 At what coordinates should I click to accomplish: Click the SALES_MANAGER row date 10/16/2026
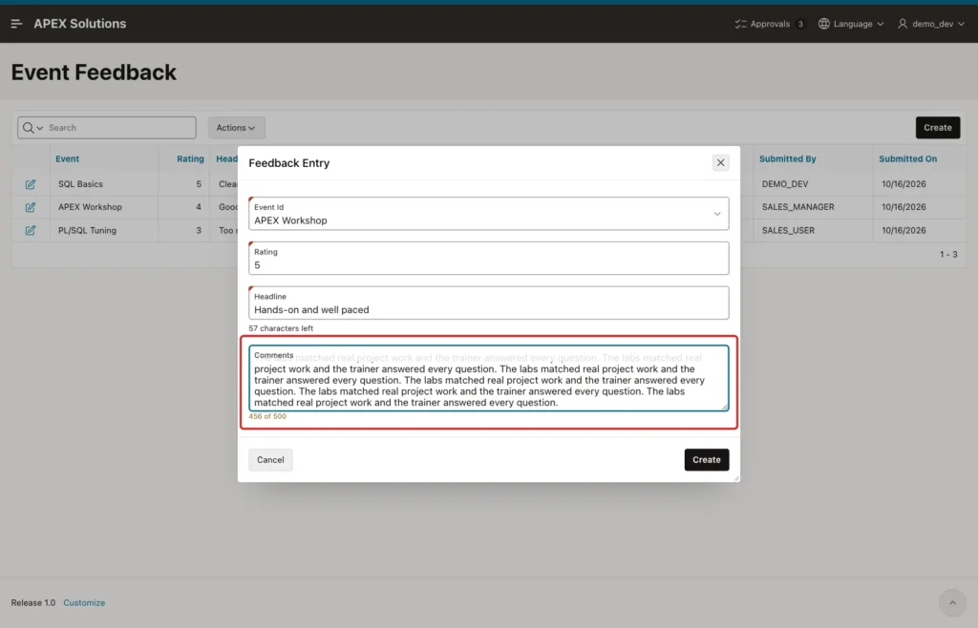point(904,207)
